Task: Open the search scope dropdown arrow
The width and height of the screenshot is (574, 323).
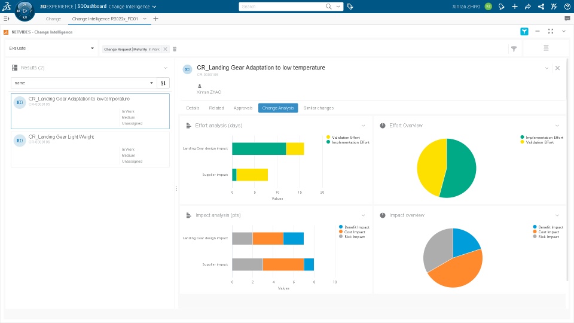Action: coord(338,6)
